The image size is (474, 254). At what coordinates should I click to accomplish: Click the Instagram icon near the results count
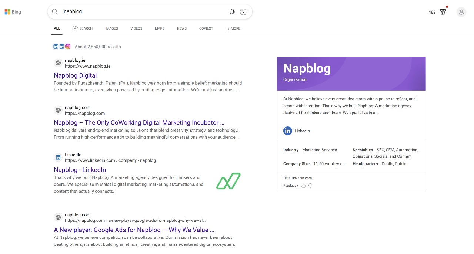click(68, 47)
